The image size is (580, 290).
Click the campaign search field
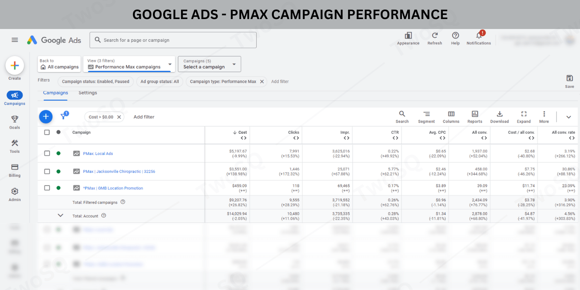pyautogui.click(x=173, y=40)
